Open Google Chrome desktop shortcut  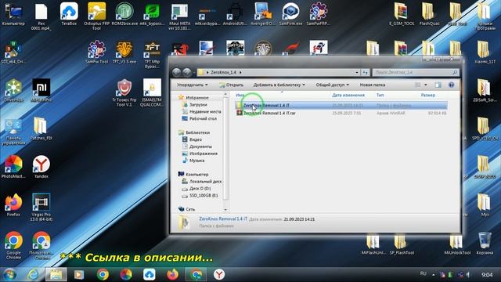pos(13,245)
